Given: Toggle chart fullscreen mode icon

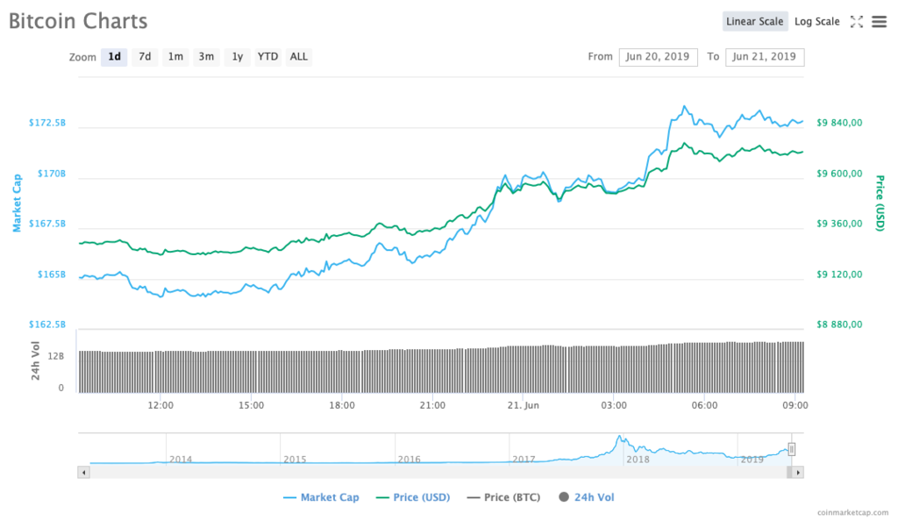Looking at the screenshot, I should 856,22.
